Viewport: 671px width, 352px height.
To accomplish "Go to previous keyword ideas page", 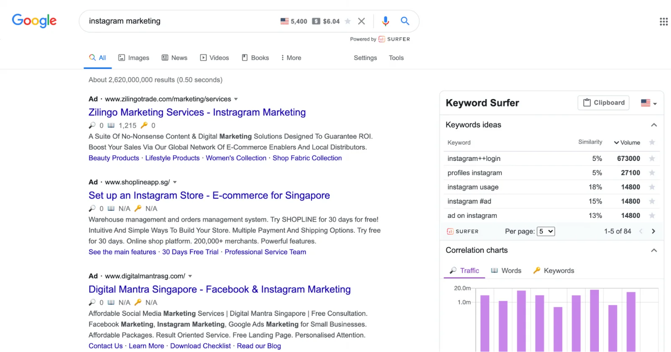I will [x=641, y=231].
